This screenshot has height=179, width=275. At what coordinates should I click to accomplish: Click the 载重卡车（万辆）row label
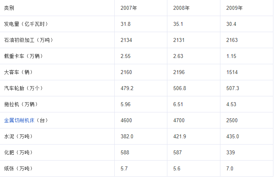[24, 56]
